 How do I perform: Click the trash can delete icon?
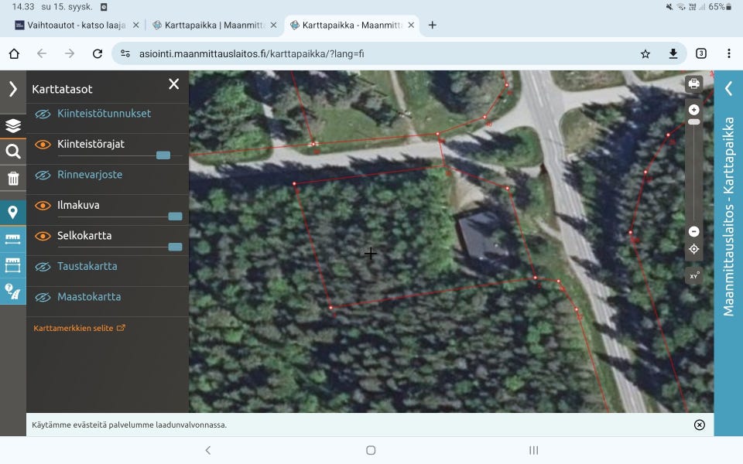(x=13, y=178)
